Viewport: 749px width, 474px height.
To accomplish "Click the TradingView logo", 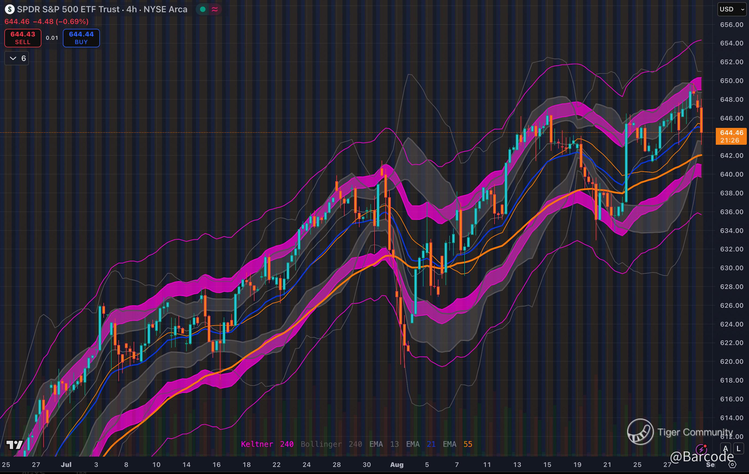I will [15, 445].
